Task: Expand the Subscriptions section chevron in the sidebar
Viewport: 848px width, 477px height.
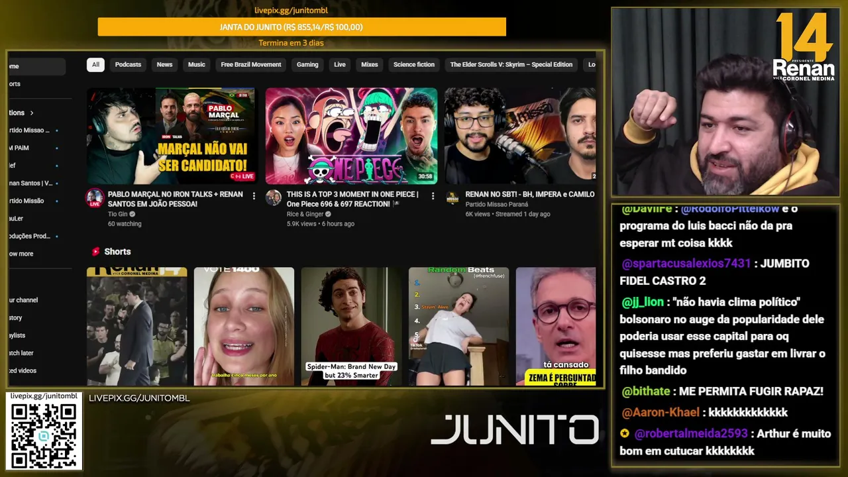Action: [31, 113]
